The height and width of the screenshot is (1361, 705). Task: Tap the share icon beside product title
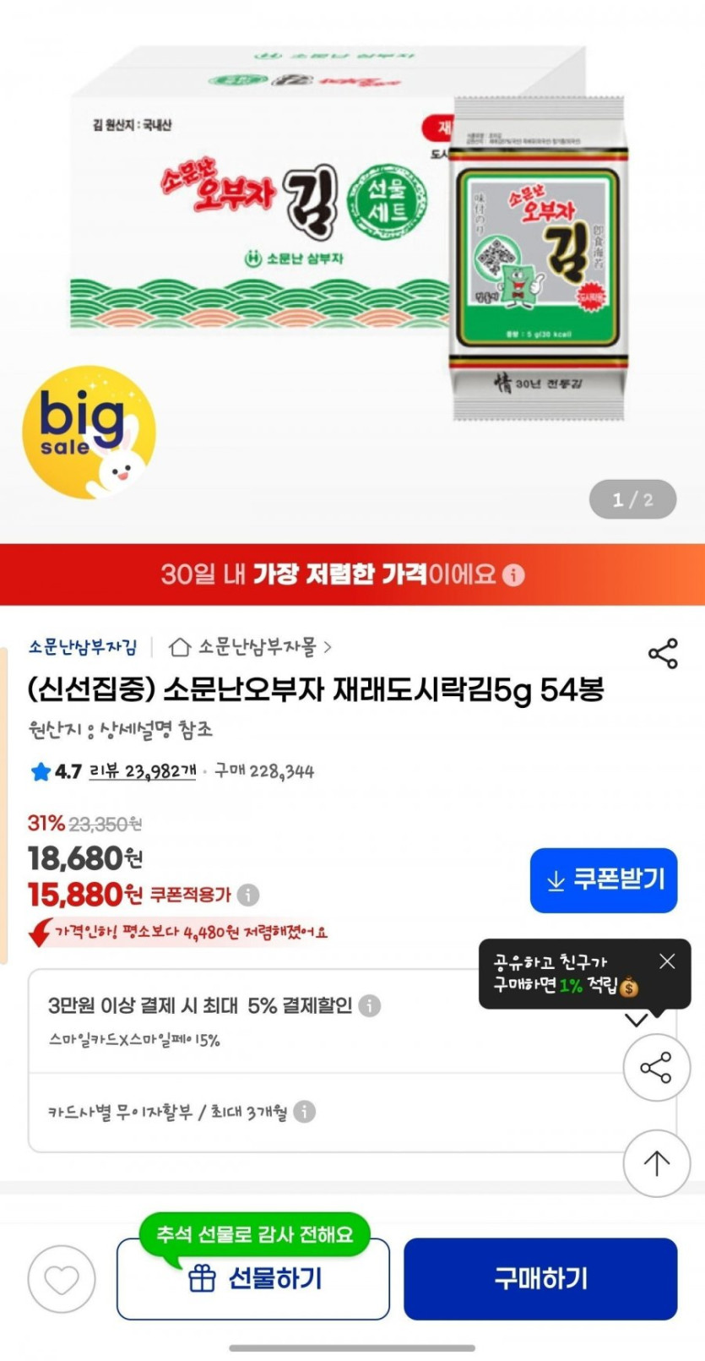(x=663, y=653)
